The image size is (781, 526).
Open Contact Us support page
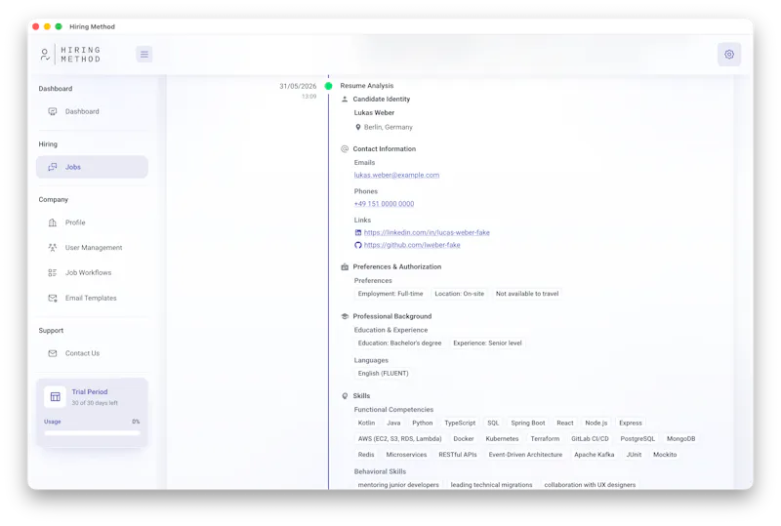[x=92, y=353]
